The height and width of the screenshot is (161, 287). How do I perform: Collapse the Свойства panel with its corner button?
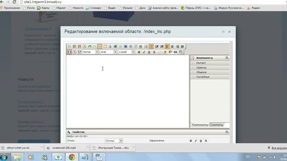[x=227, y=132]
